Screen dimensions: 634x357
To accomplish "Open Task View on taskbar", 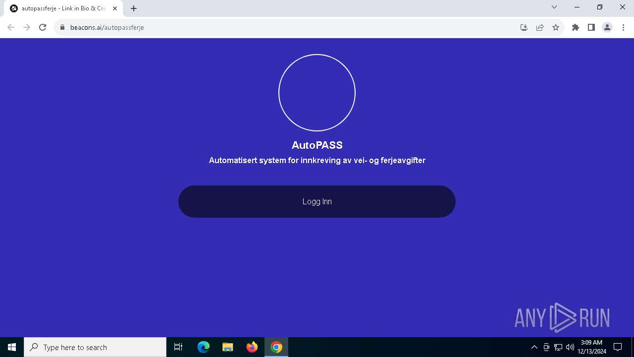I will (178, 347).
